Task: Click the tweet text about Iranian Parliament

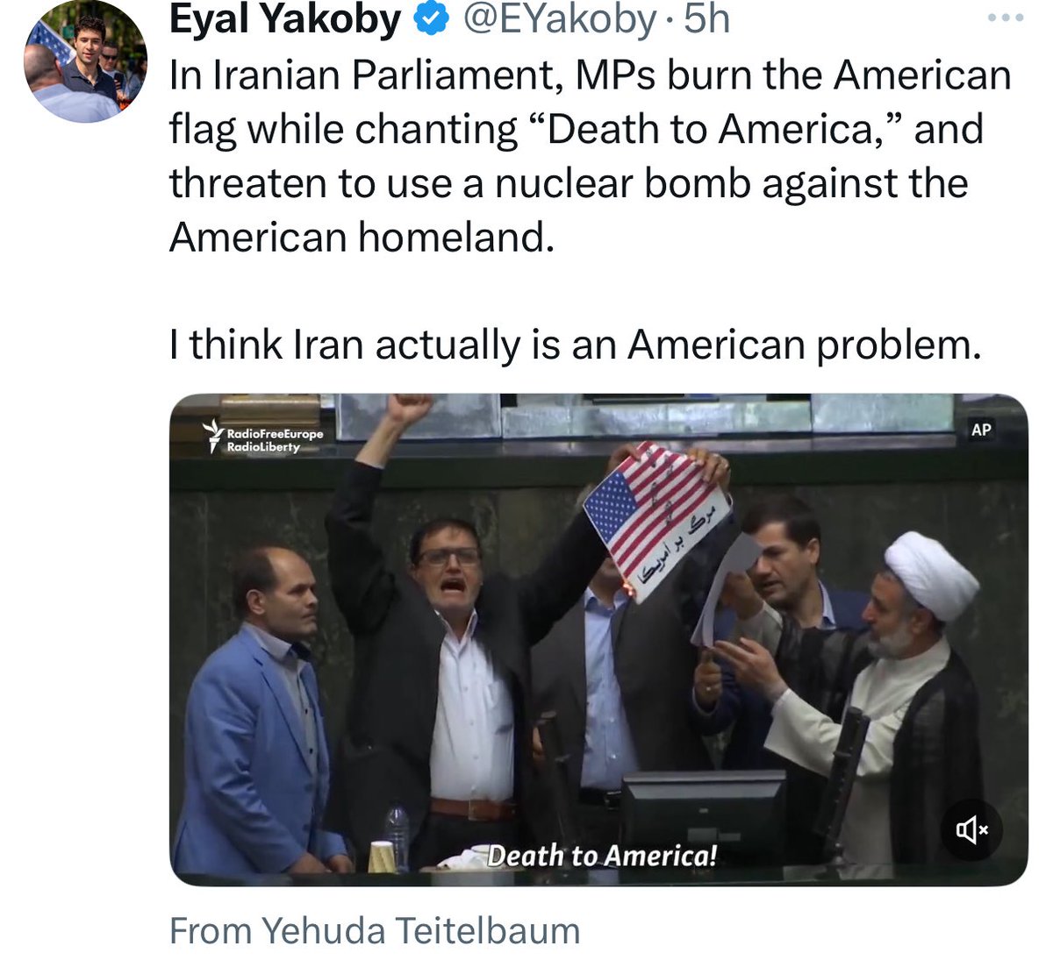Action: click(x=590, y=156)
